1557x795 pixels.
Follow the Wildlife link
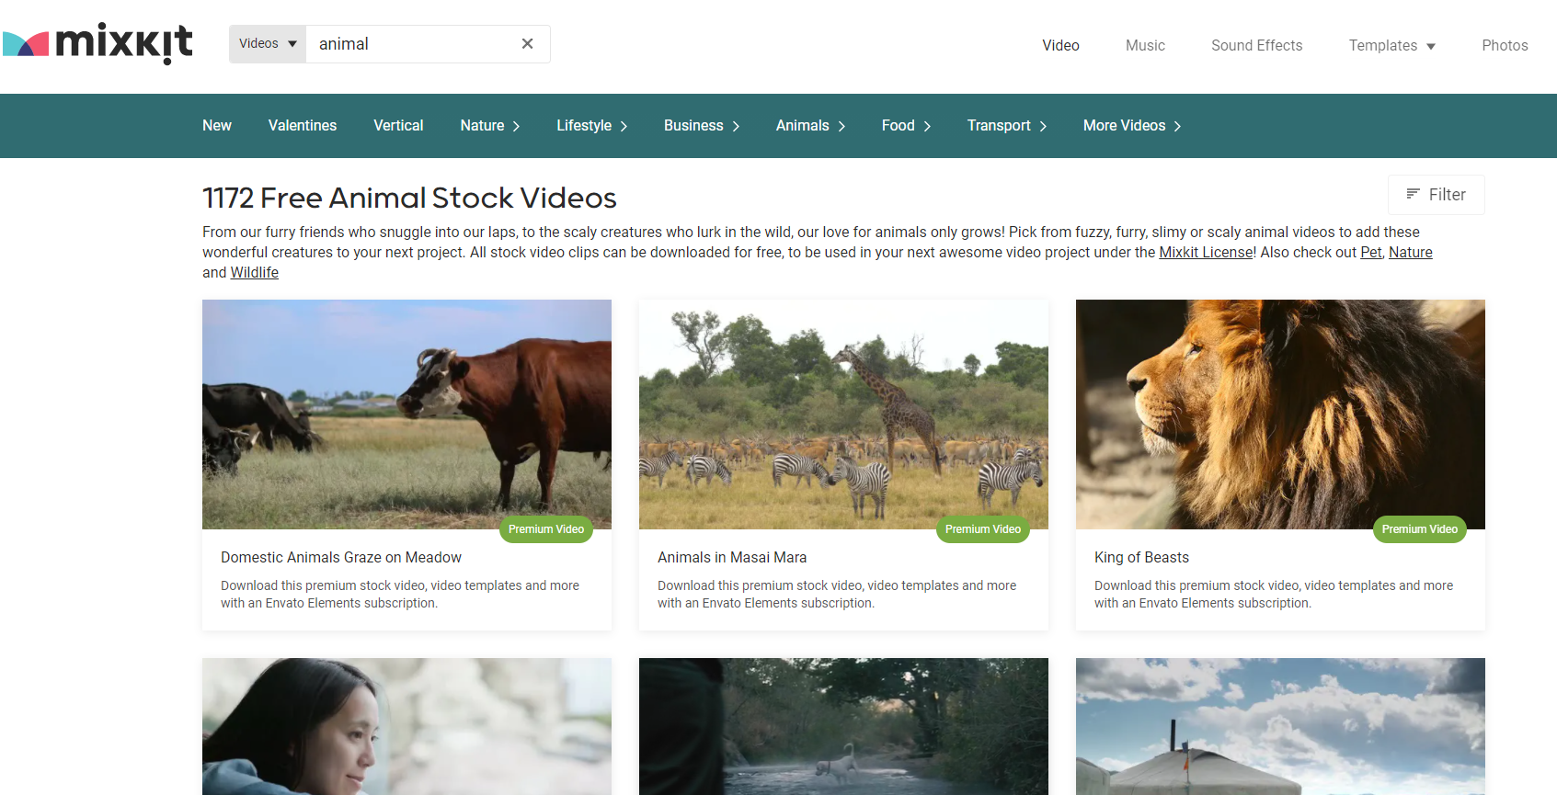(x=254, y=273)
